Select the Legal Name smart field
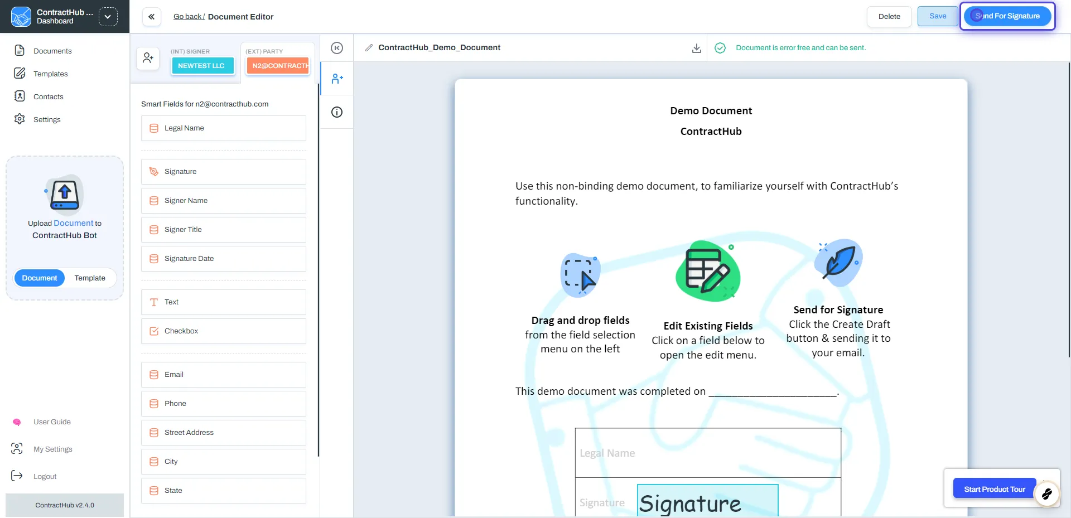The width and height of the screenshot is (1071, 518). 224,128
